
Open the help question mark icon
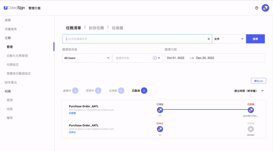(x=257, y=8)
